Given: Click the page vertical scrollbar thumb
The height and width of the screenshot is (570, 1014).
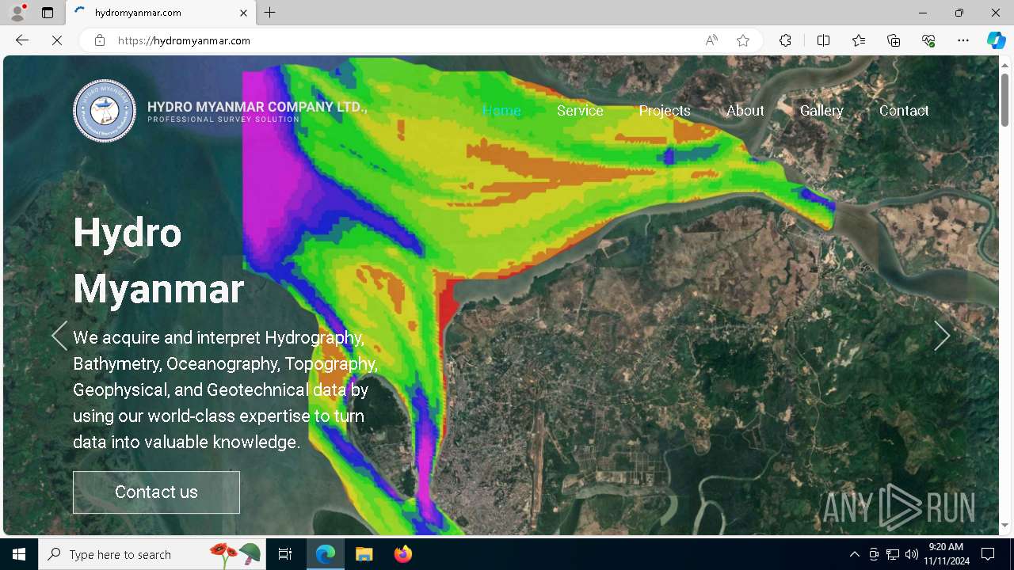Looking at the screenshot, I should point(1004,100).
